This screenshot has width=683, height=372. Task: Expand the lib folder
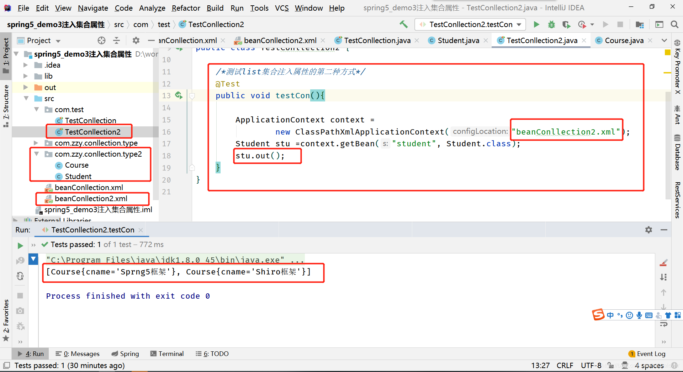26,76
